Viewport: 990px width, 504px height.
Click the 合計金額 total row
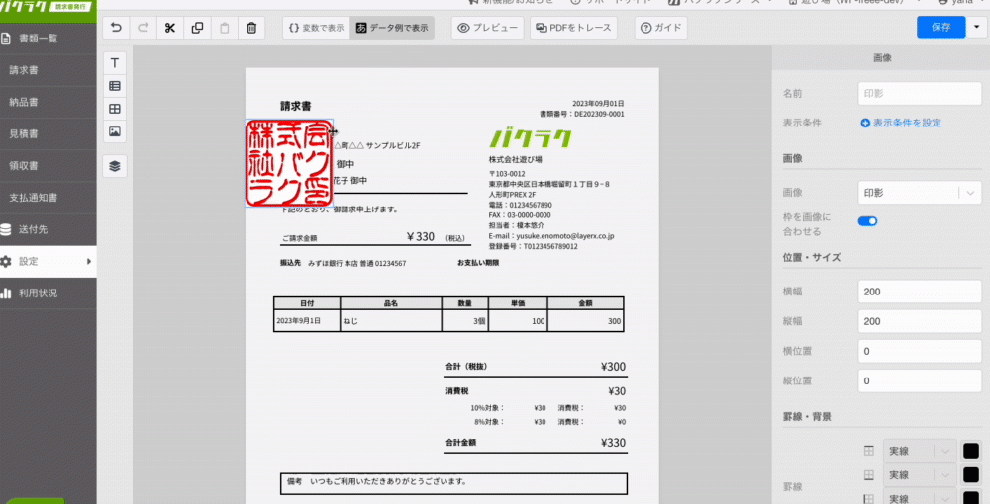pyautogui.click(x=536, y=443)
